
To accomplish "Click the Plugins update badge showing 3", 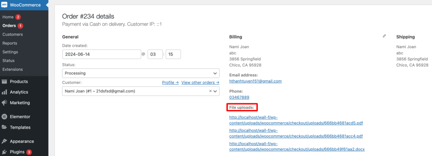I will pyautogui.click(x=29, y=152).
